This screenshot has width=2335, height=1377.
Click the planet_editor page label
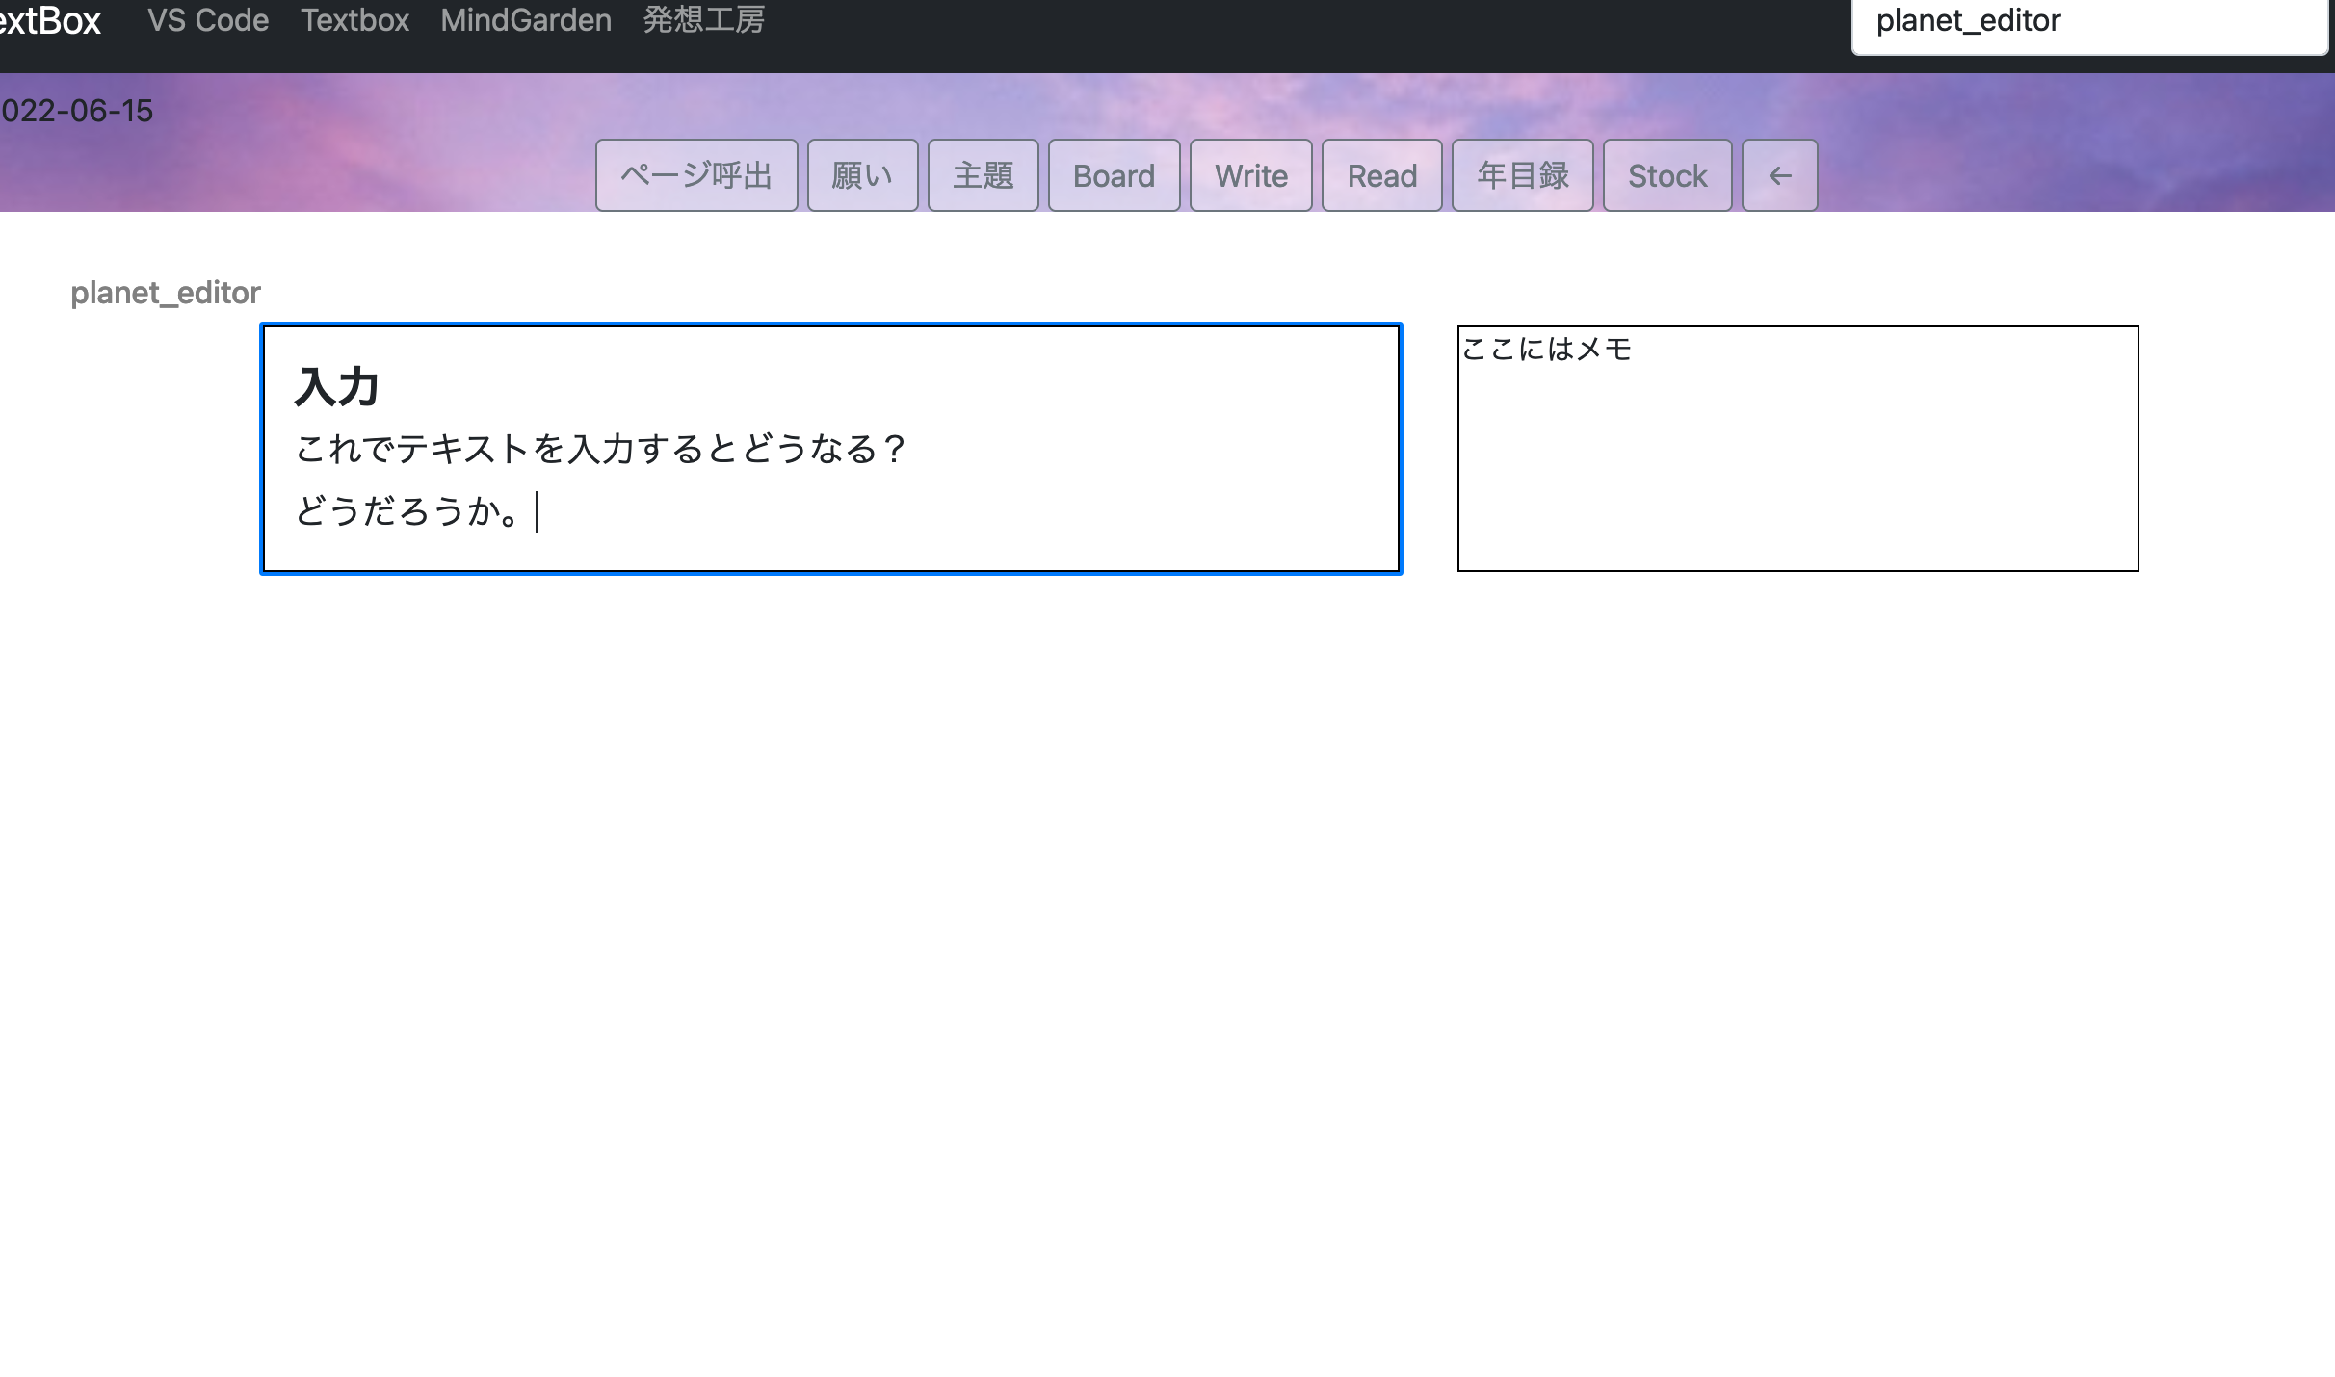coord(165,292)
